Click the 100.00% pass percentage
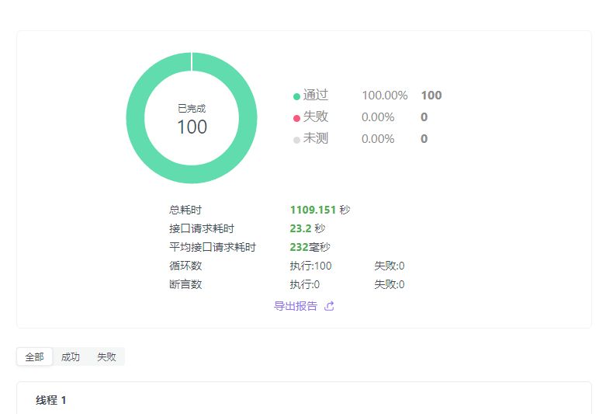613x414 pixels. tap(384, 96)
